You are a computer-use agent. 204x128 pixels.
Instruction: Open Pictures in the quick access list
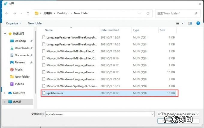coord(20,63)
